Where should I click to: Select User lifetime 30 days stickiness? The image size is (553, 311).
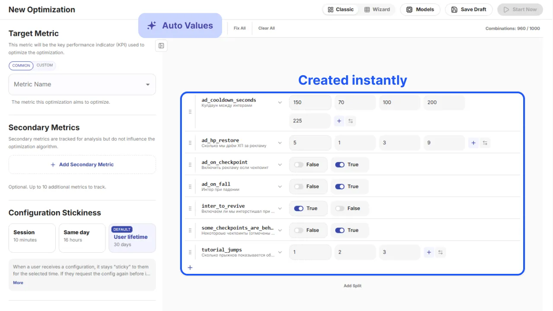point(132,238)
